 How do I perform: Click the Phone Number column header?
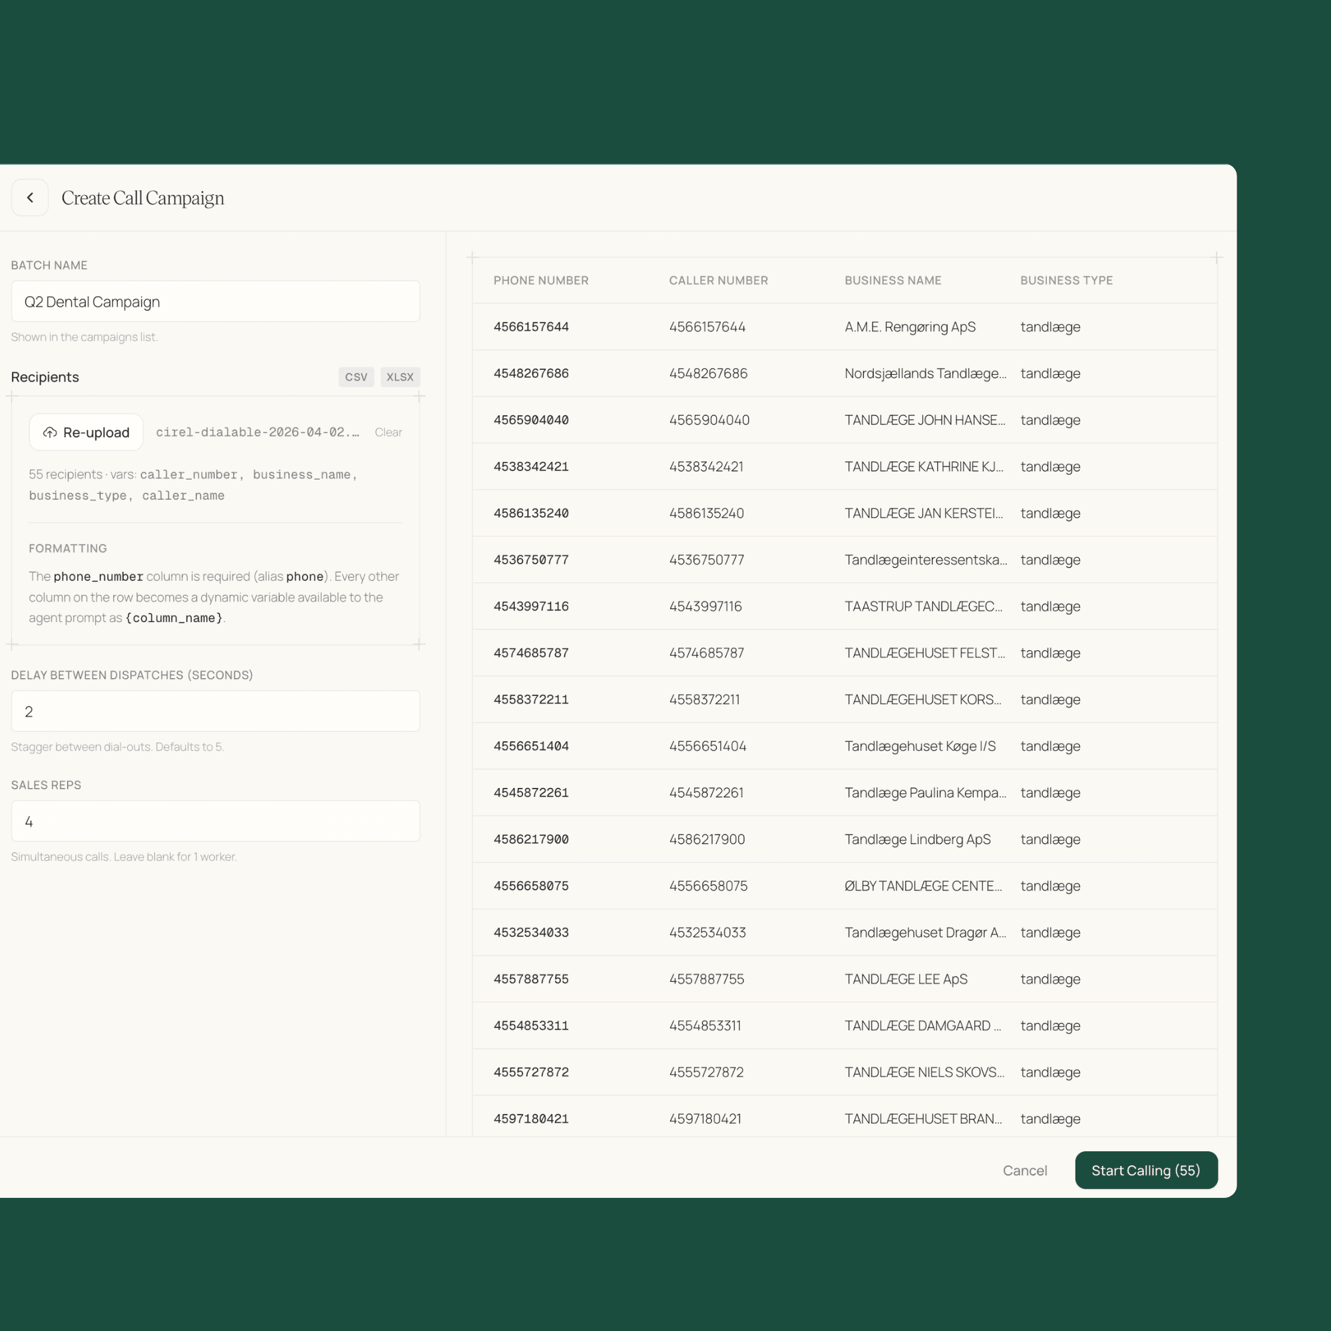[541, 280]
